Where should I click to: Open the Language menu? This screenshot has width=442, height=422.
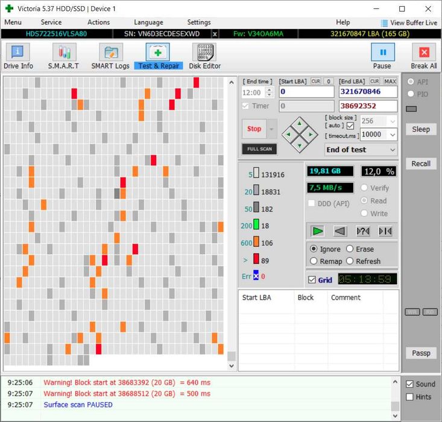148,22
